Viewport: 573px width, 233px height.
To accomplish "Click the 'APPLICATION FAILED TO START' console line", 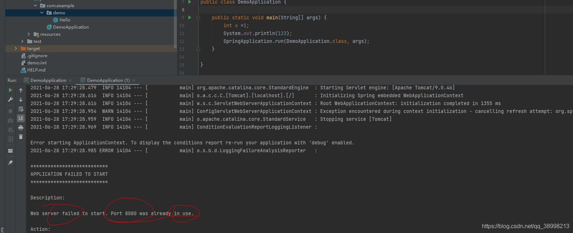I will (x=69, y=174).
